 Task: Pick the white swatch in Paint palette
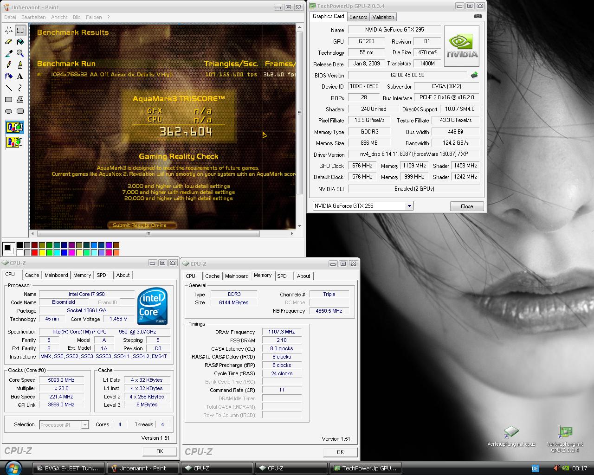pyautogui.click(x=20, y=253)
